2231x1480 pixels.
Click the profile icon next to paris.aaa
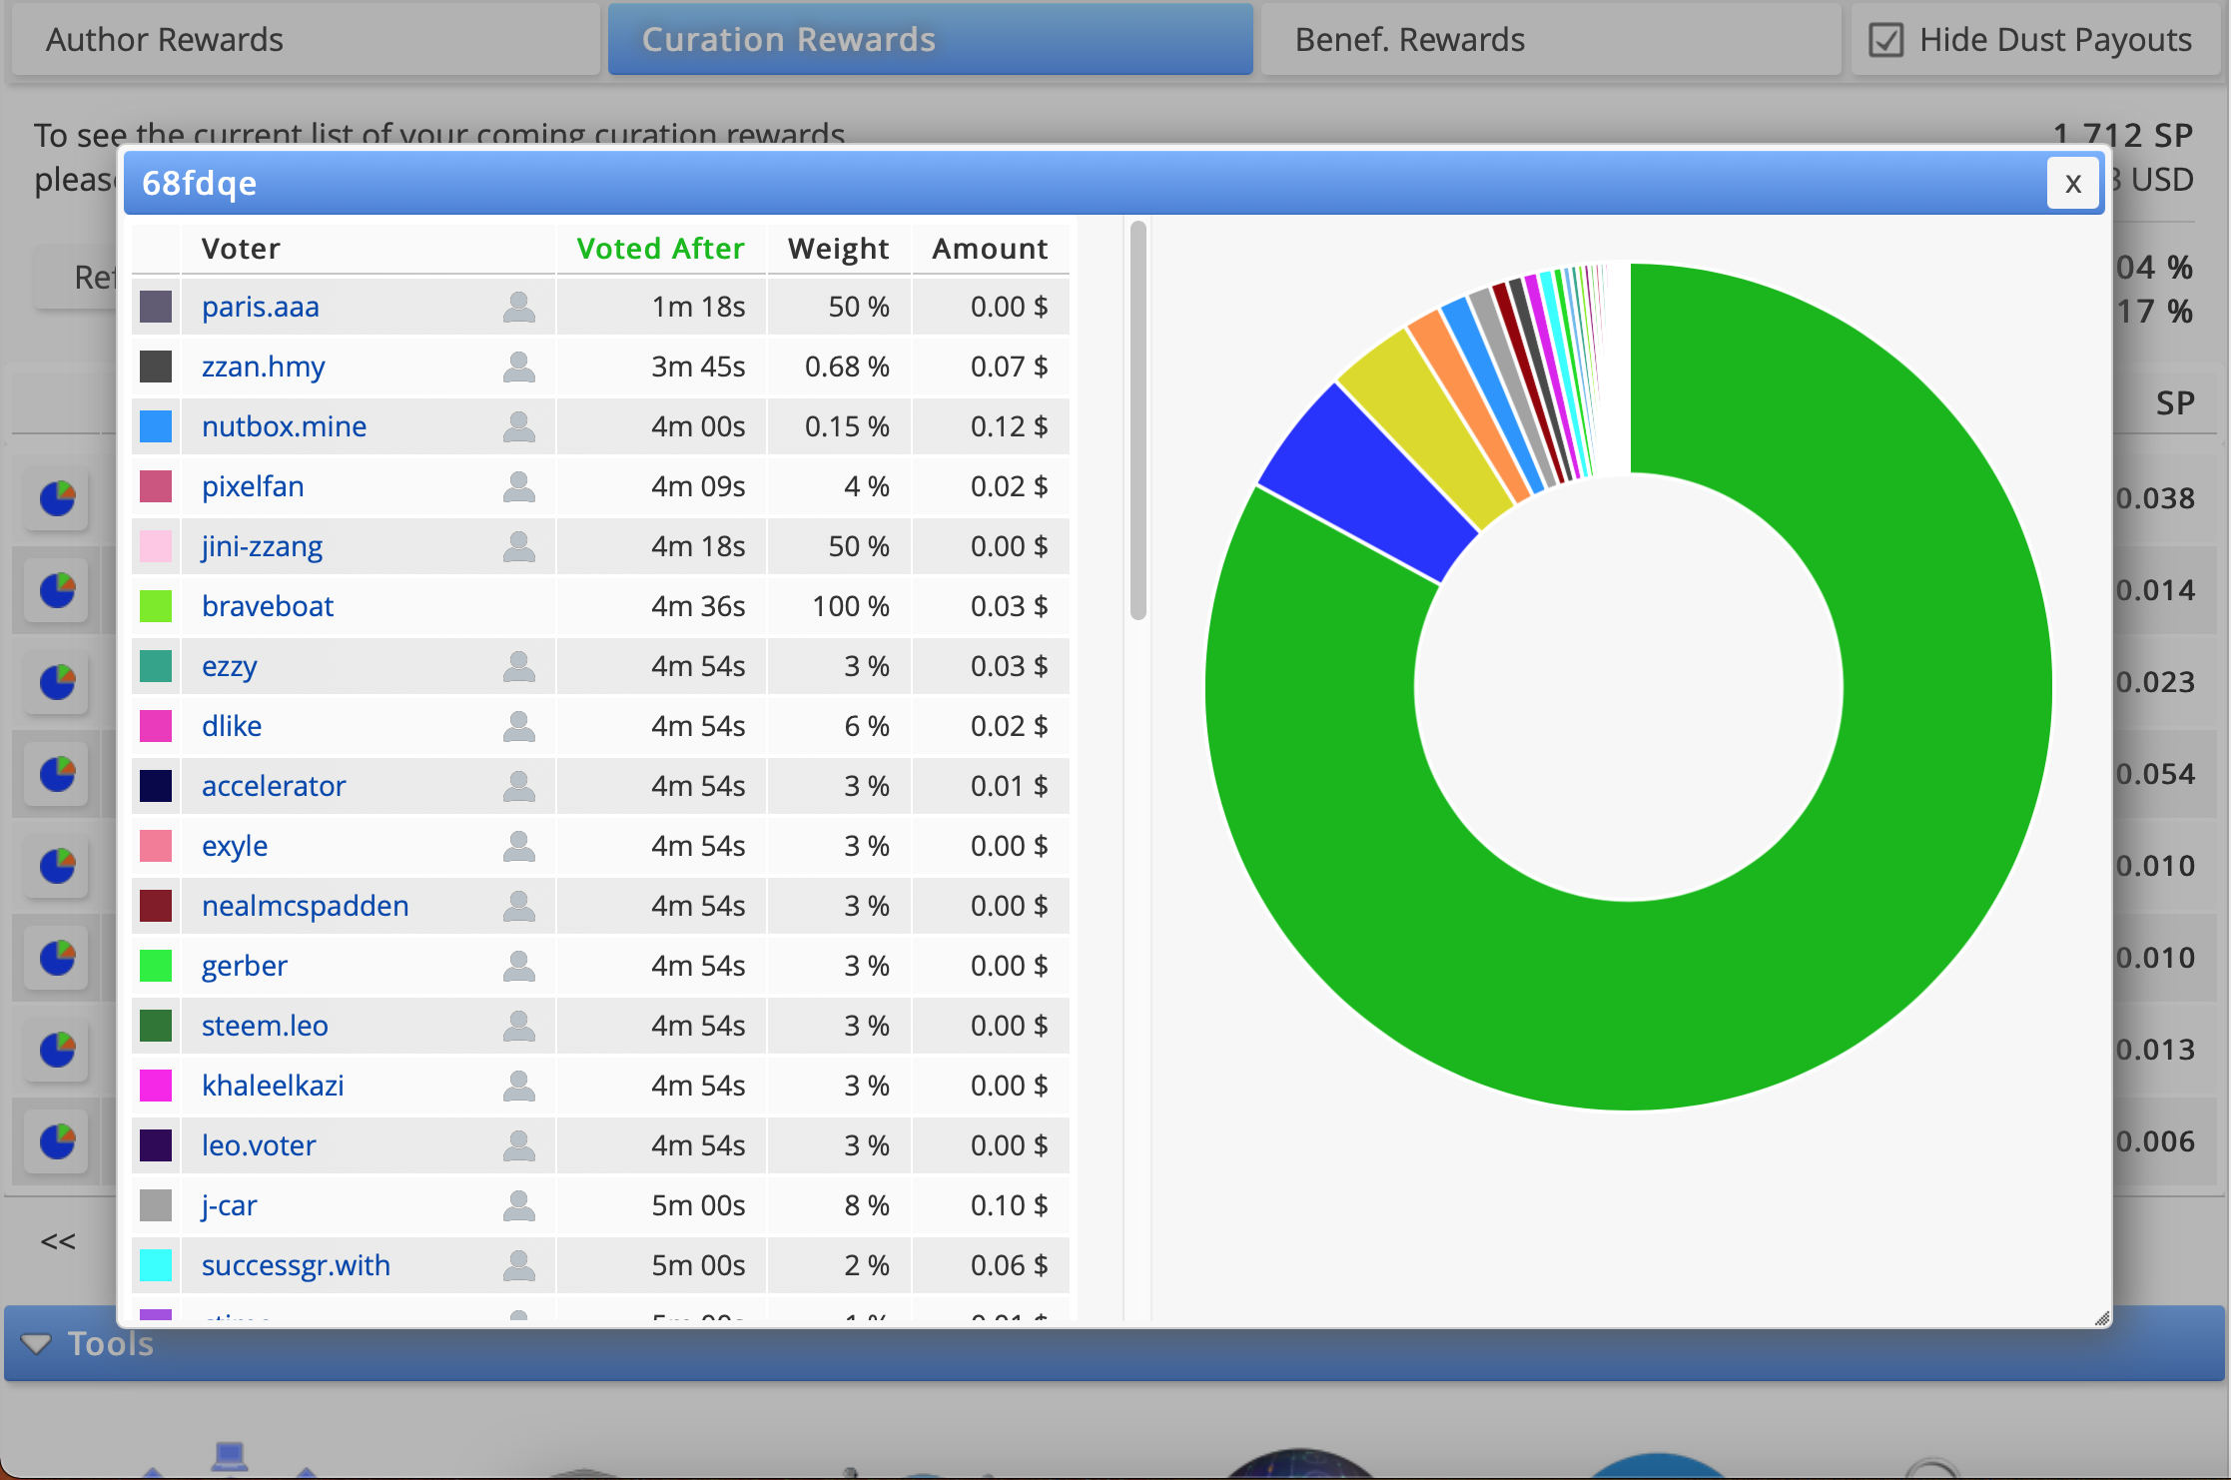point(518,307)
